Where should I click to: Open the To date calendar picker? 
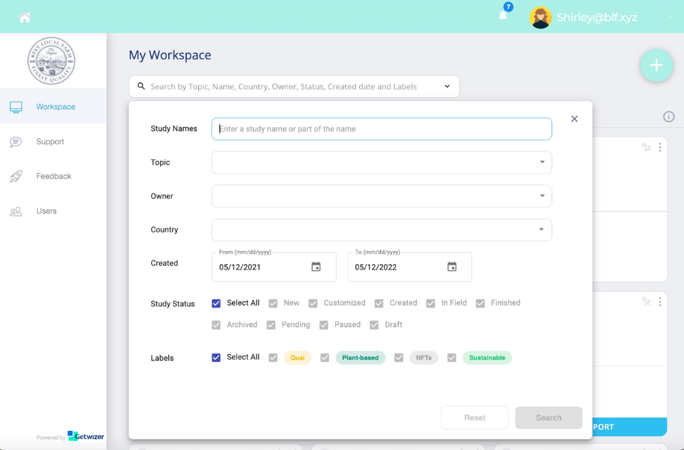coord(452,267)
